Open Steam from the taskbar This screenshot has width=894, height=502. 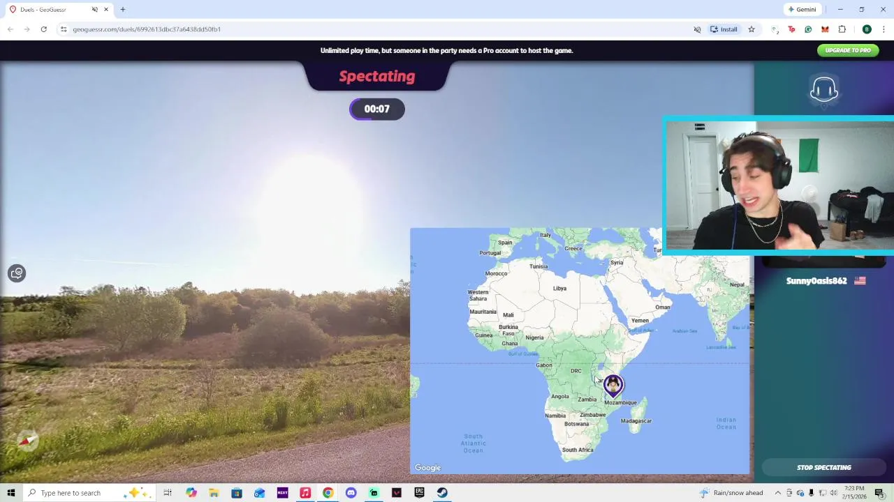click(442, 493)
